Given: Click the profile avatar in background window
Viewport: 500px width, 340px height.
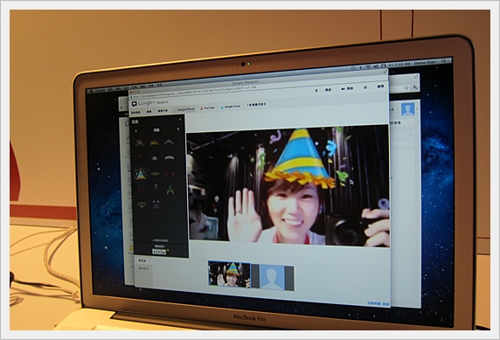Looking at the screenshot, I should (408, 109).
